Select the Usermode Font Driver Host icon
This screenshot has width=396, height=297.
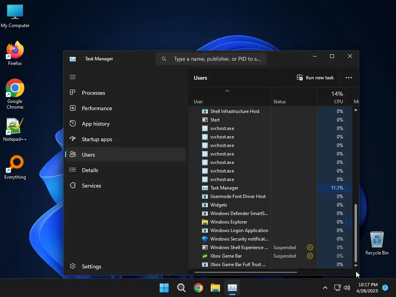coord(205,196)
